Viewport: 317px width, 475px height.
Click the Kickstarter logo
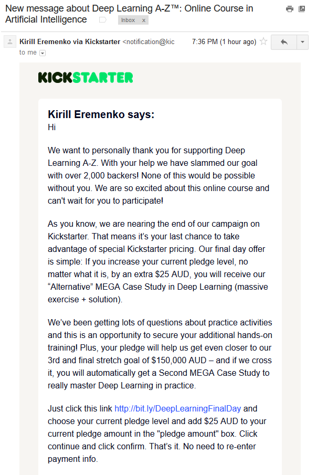tap(86, 78)
